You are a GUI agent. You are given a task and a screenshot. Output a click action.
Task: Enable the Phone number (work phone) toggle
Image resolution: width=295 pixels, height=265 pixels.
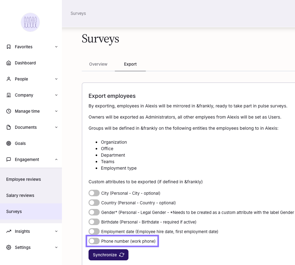pyautogui.click(x=94, y=241)
